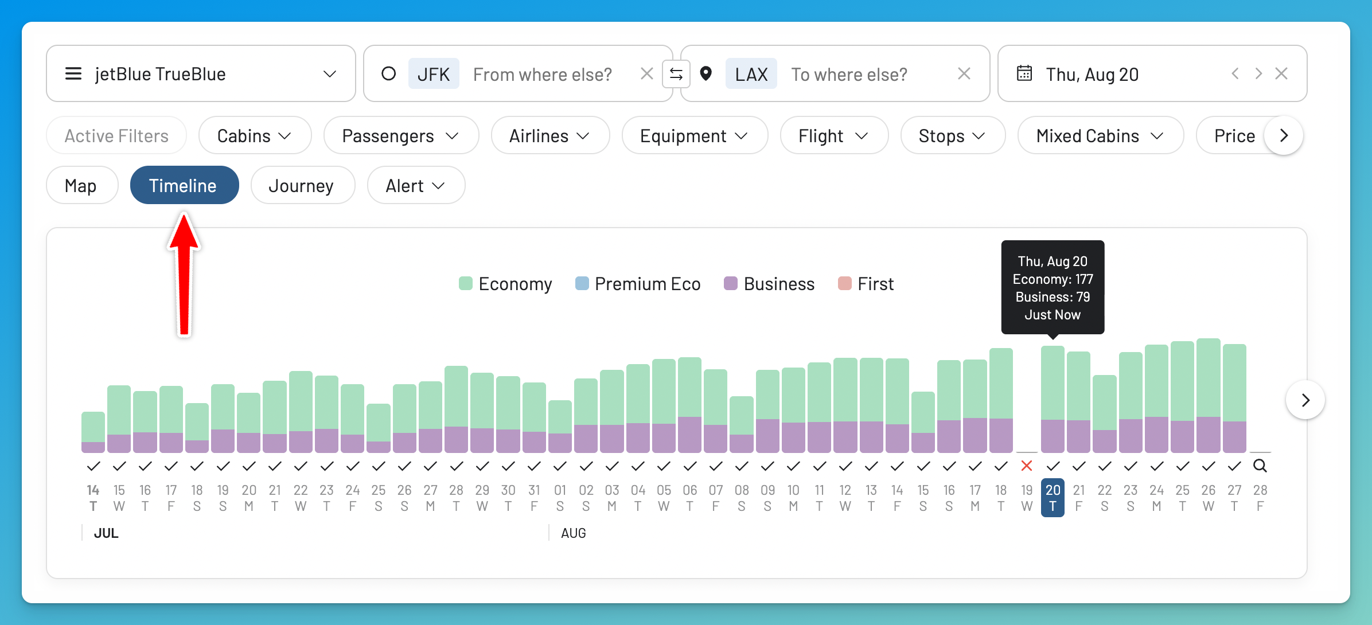This screenshot has width=1372, height=625.
Task: Click the 'From where else?' input field
Action: click(x=543, y=74)
